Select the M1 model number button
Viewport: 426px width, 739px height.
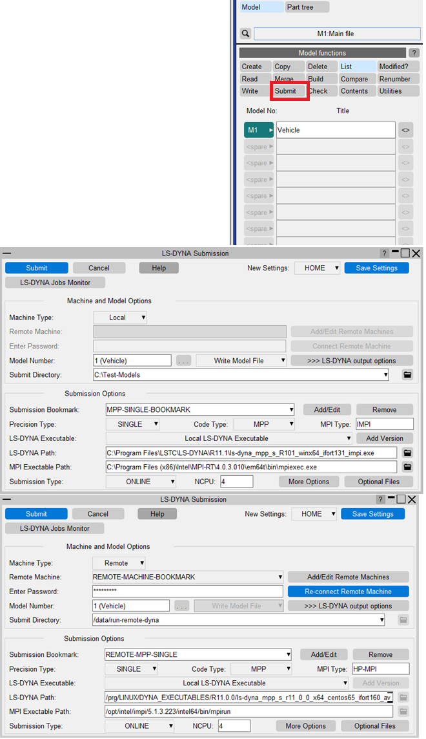(258, 130)
